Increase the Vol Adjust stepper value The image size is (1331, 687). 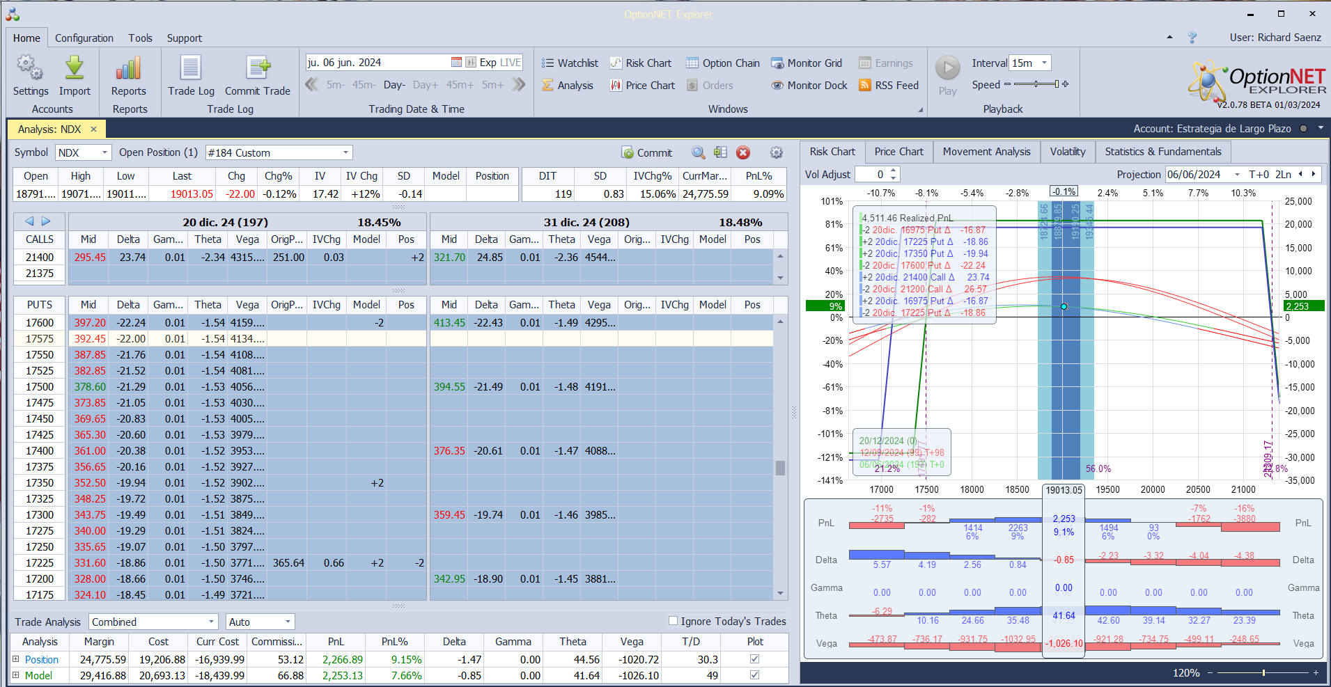point(894,171)
